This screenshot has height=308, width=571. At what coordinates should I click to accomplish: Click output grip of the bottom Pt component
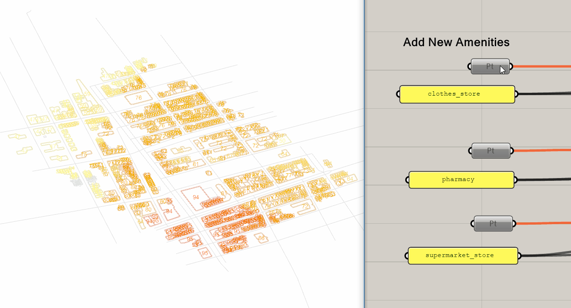pyautogui.click(x=514, y=224)
